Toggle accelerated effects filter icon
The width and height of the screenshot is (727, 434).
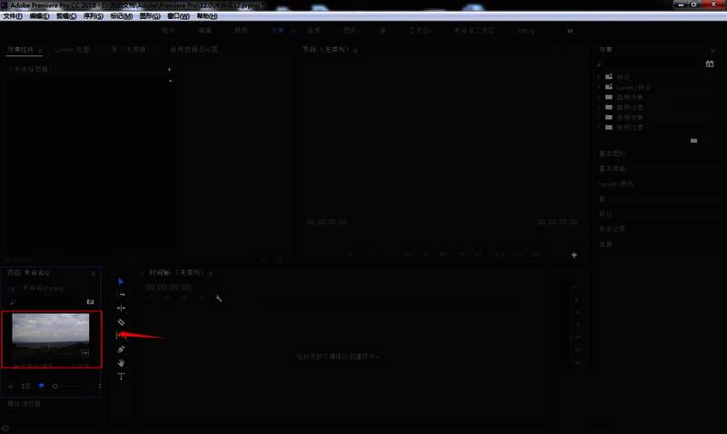coord(710,64)
